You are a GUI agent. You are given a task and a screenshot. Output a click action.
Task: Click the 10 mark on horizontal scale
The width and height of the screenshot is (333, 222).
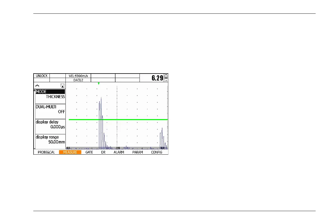pyautogui.click(x=118, y=148)
